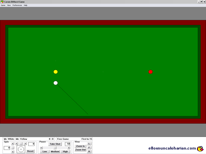Click the Zoom In button
206x154 pixels.
80,146
